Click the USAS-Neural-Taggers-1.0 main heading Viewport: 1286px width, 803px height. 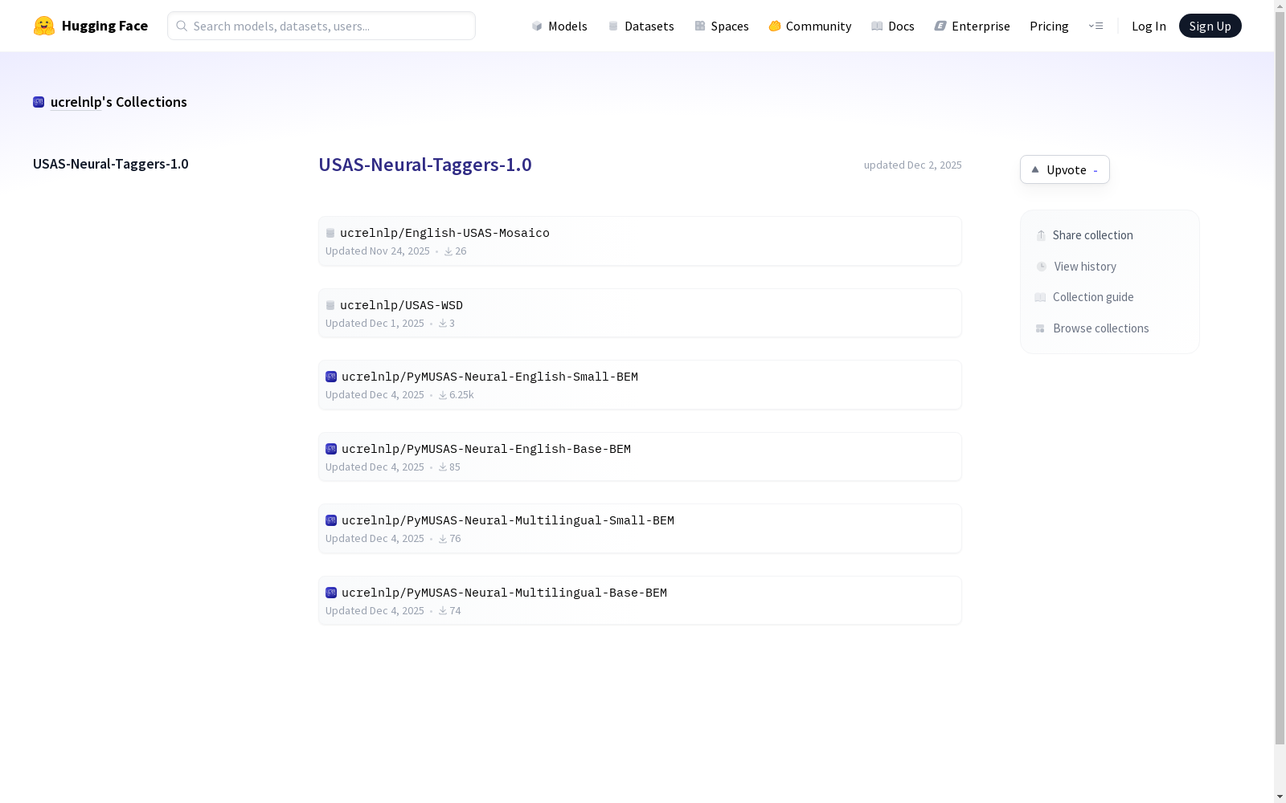point(425,165)
